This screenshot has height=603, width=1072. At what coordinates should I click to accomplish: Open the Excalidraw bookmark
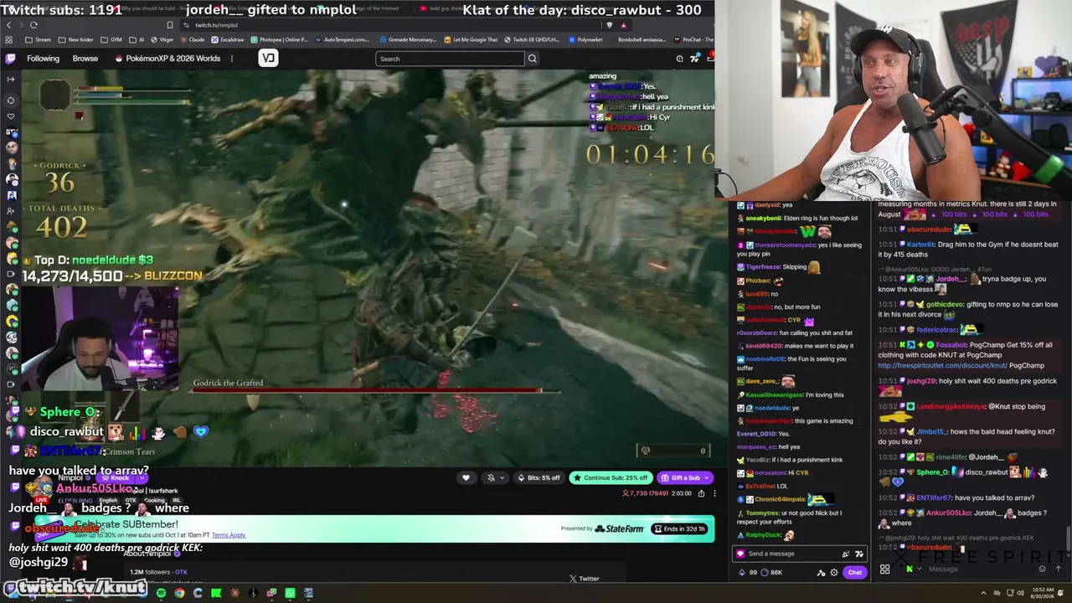[x=228, y=39]
